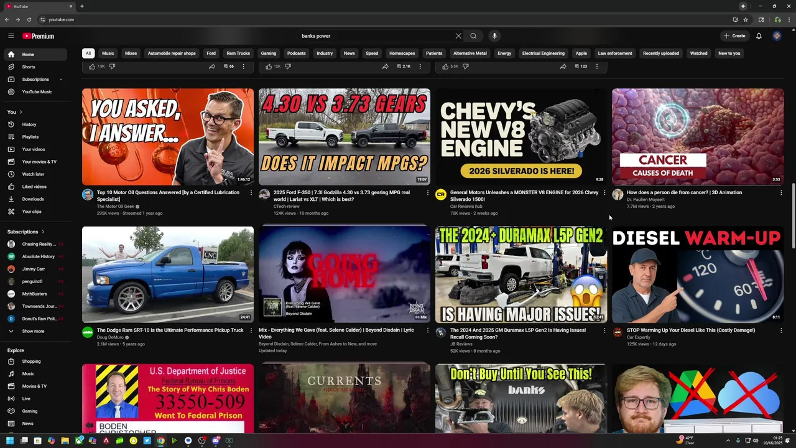Open more options for STOP Warming Up Diesel video
This screenshot has width=796, height=448.
point(781,331)
